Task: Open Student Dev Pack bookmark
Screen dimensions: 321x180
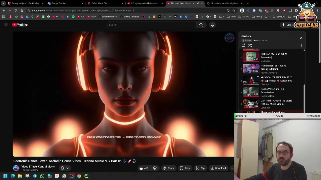Action: tap(108, 17)
